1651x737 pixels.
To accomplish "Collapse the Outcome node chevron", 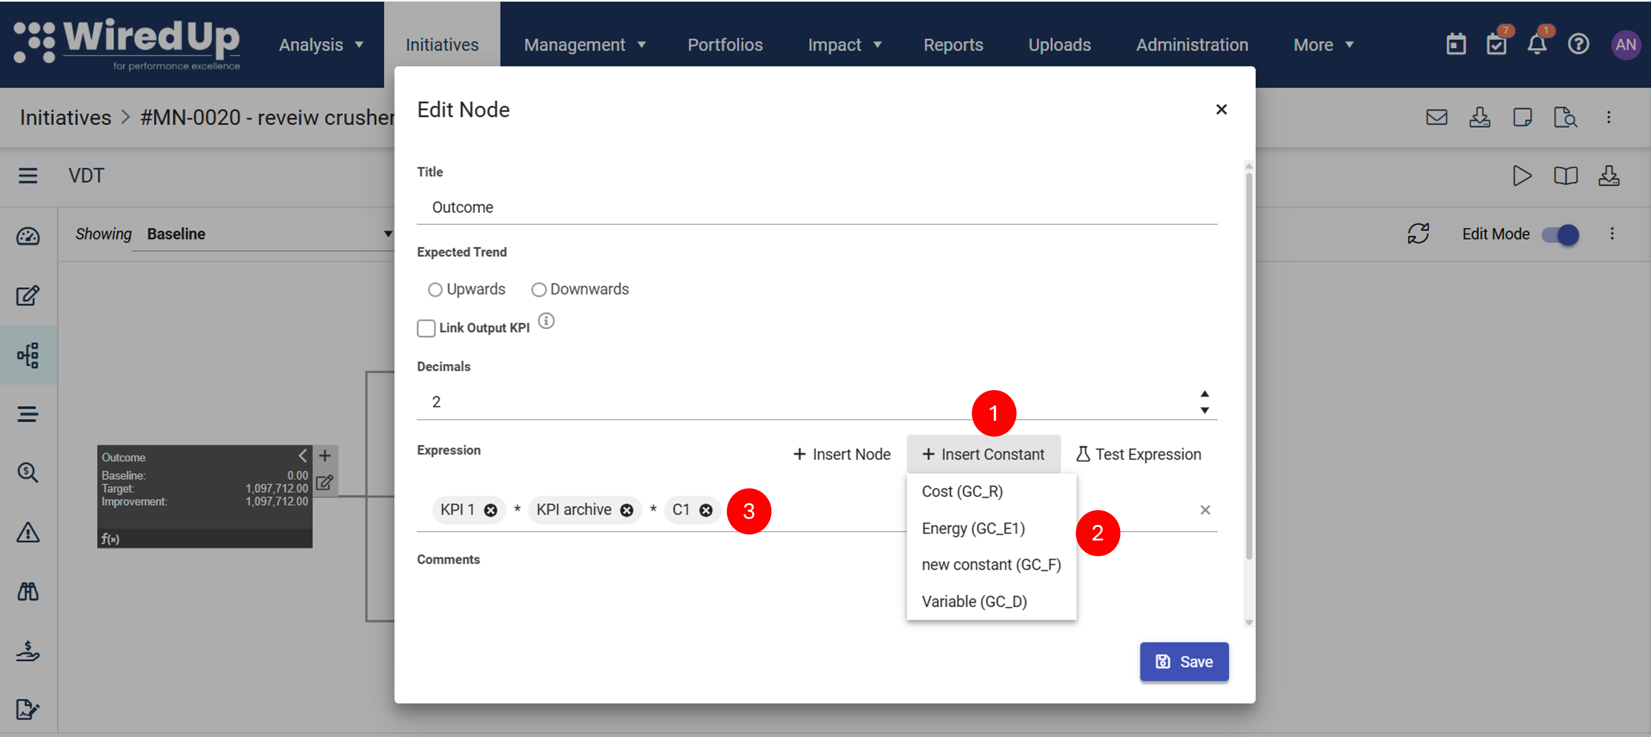I will [x=302, y=456].
